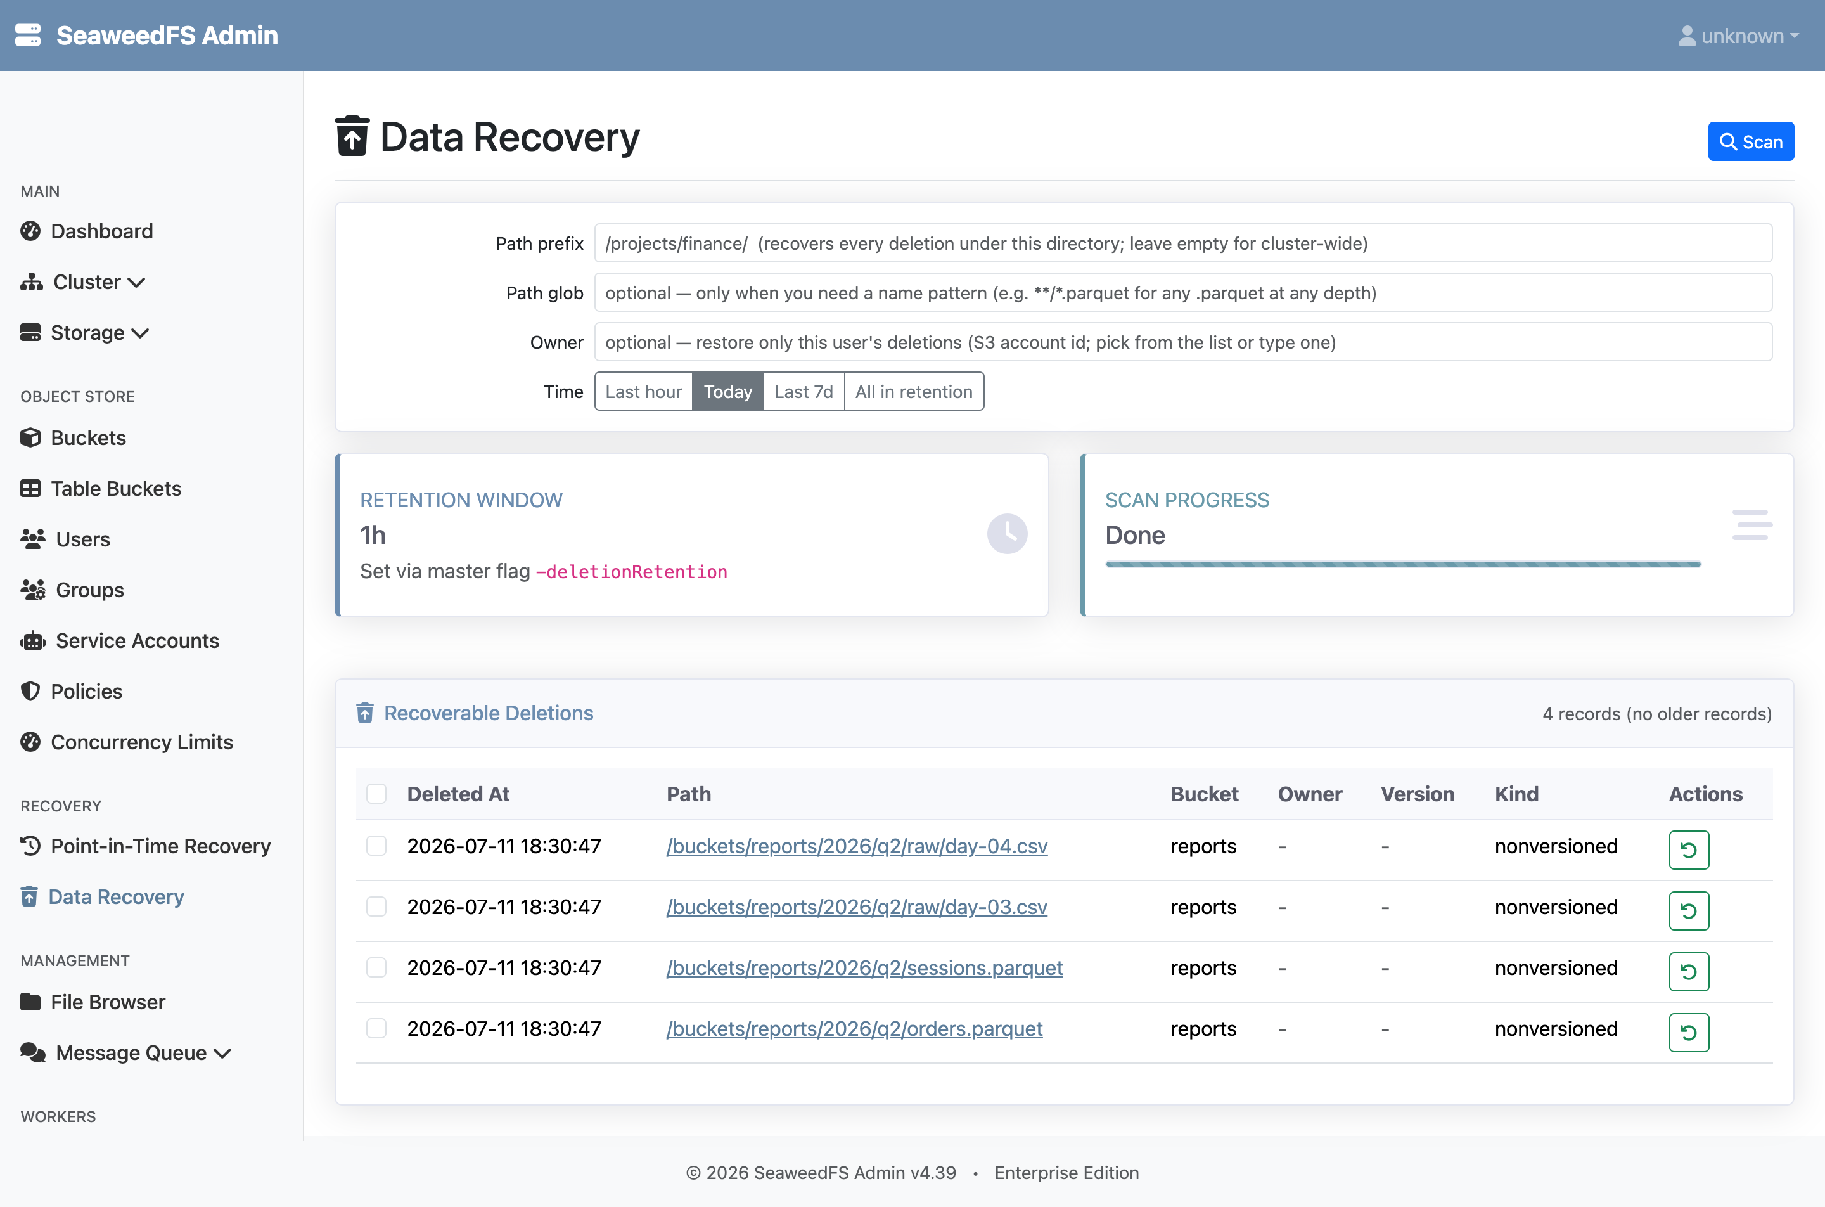The image size is (1825, 1207).
Task: Click the Retention Window clock icon
Action: tap(1007, 534)
